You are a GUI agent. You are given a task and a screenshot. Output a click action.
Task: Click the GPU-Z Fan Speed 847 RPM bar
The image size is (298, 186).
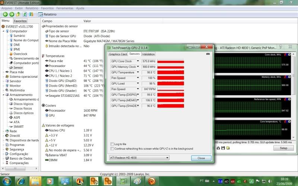[x=171, y=89]
